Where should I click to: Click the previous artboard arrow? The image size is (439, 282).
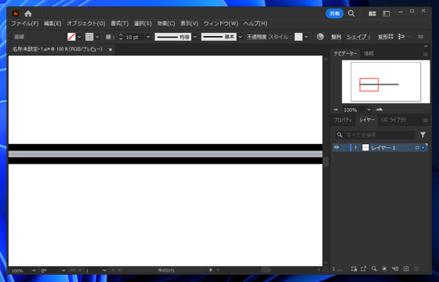tap(80, 270)
